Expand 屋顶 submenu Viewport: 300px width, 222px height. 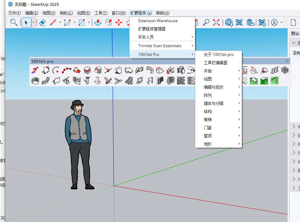pos(219,136)
